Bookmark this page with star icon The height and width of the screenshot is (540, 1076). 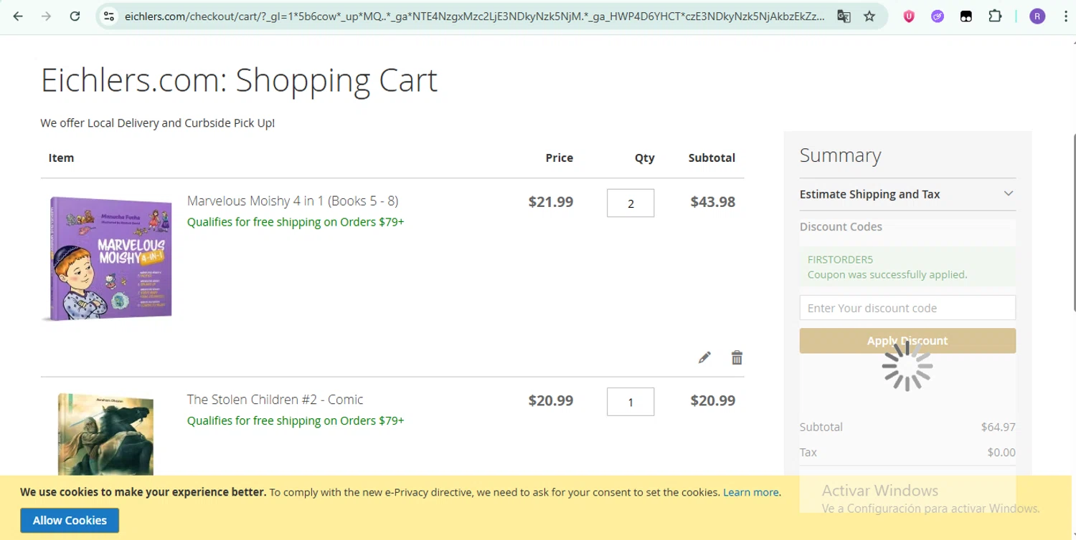tap(869, 16)
